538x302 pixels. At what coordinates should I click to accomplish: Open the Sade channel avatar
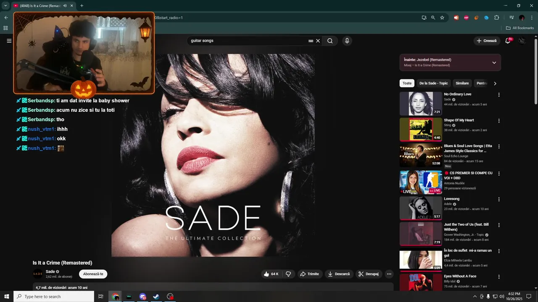(x=38, y=274)
